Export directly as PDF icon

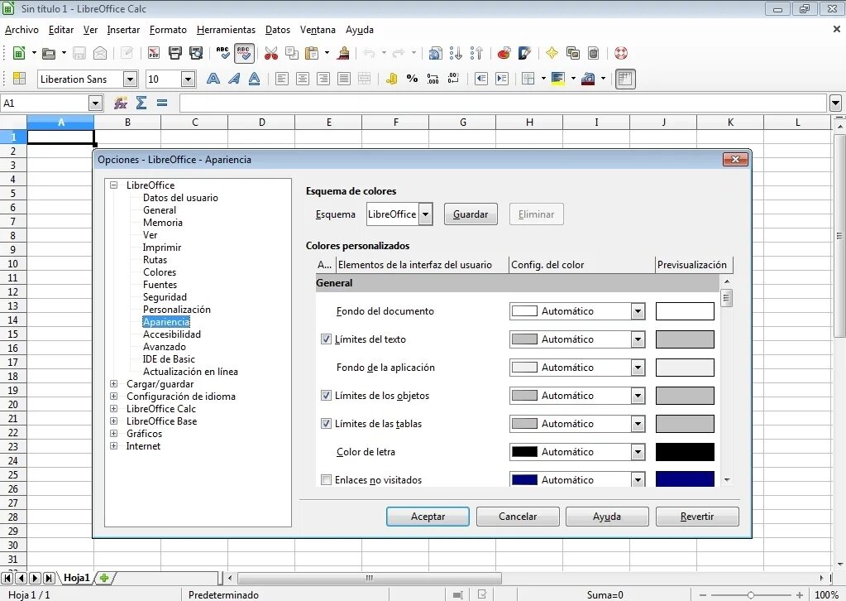pos(154,53)
